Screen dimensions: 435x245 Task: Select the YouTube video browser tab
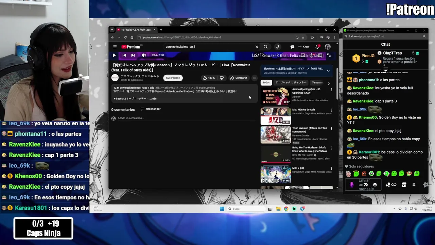coord(136,30)
